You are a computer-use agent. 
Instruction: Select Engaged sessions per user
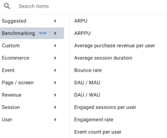(x=105, y=107)
